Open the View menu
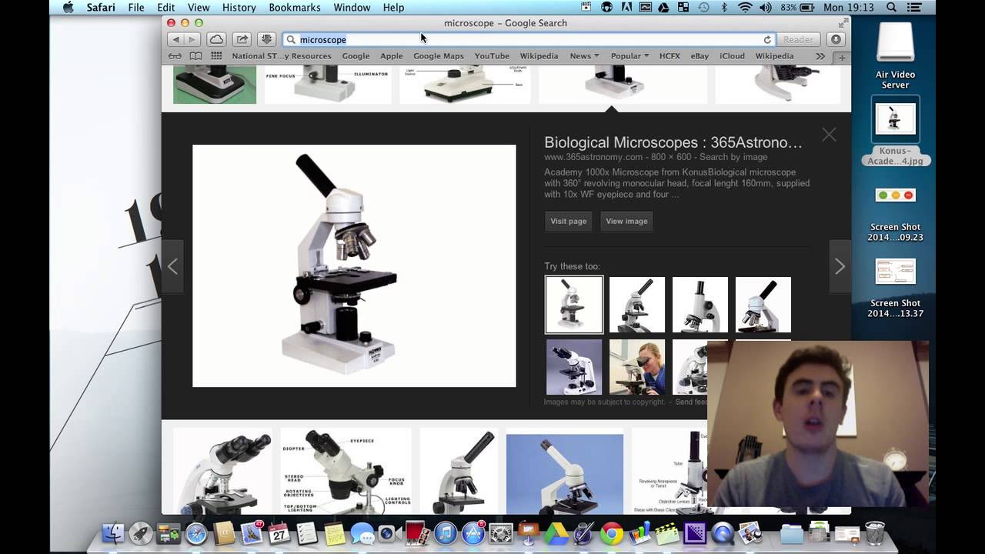The height and width of the screenshot is (554, 985). pos(199,8)
